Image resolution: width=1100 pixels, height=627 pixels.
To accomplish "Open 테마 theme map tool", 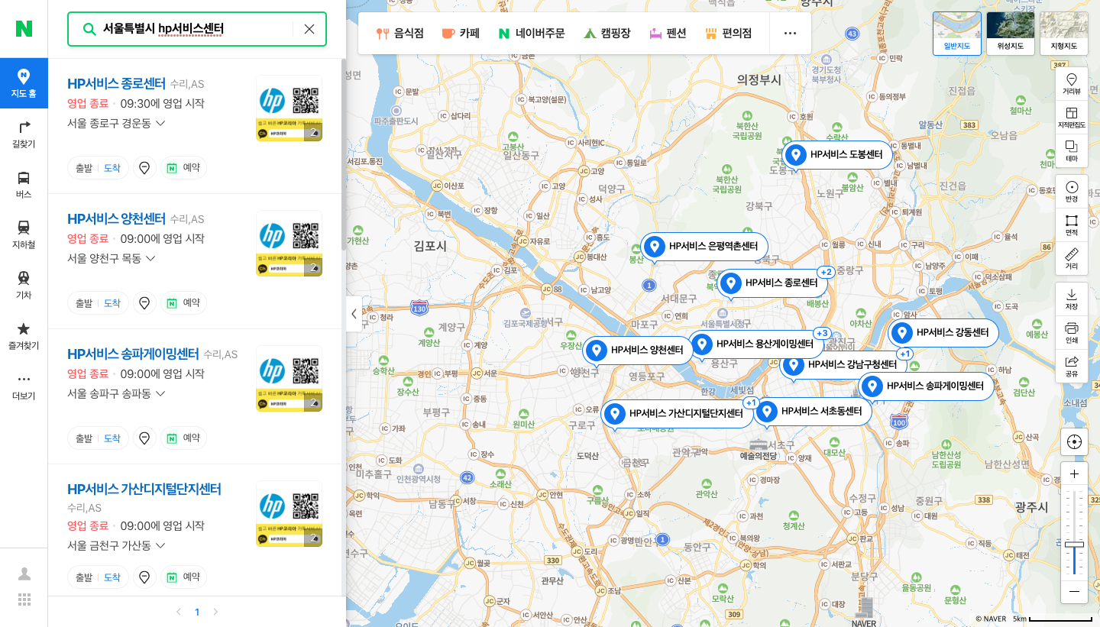I will (x=1072, y=151).
